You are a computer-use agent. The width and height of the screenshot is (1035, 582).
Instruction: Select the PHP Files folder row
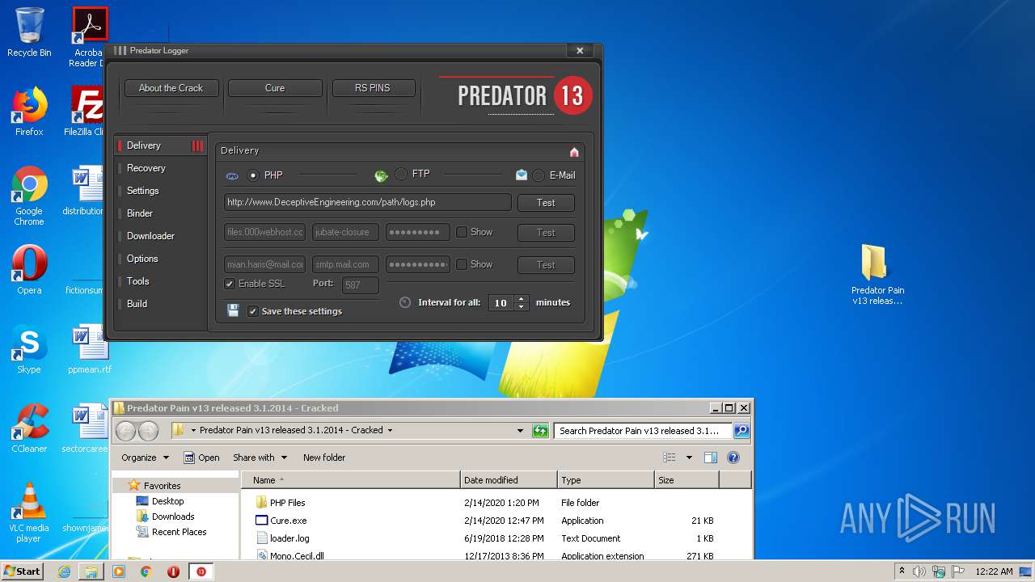496,503
